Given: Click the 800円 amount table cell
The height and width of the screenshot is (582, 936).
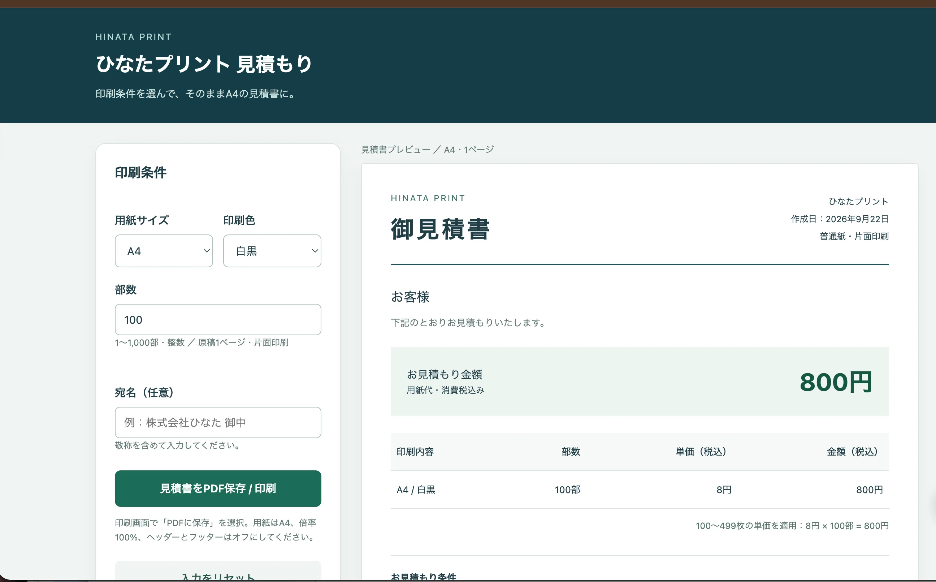Looking at the screenshot, I should pos(870,490).
